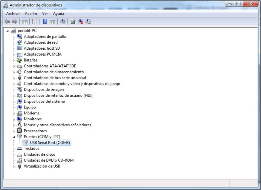This screenshot has width=261, height=190.
Task: Click the Módems phone icon
Action: (19, 113)
